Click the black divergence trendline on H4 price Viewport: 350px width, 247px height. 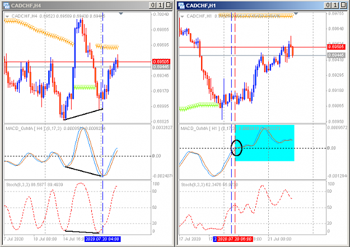(83, 114)
